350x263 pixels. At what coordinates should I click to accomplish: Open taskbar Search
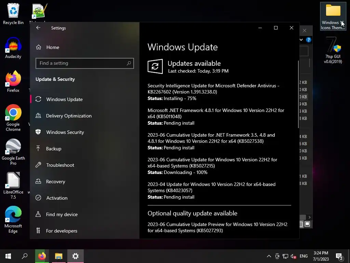[25, 256]
